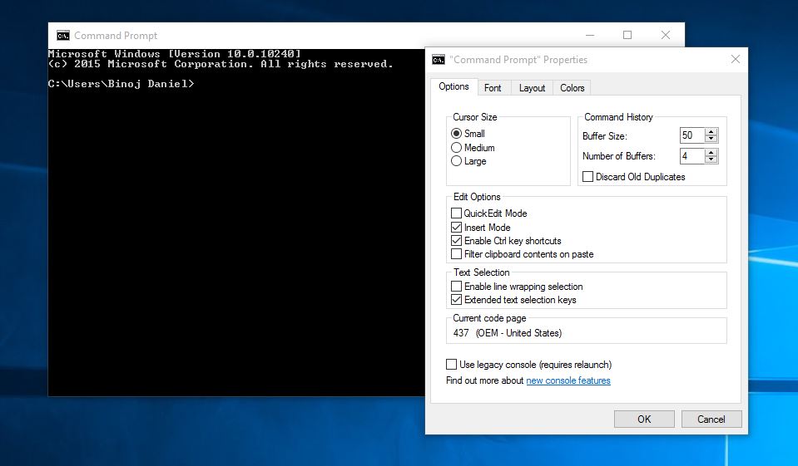Viewport: 798px width, 466px height.
Task: Close the Properties dialog with X
Action: click(736, 60)
